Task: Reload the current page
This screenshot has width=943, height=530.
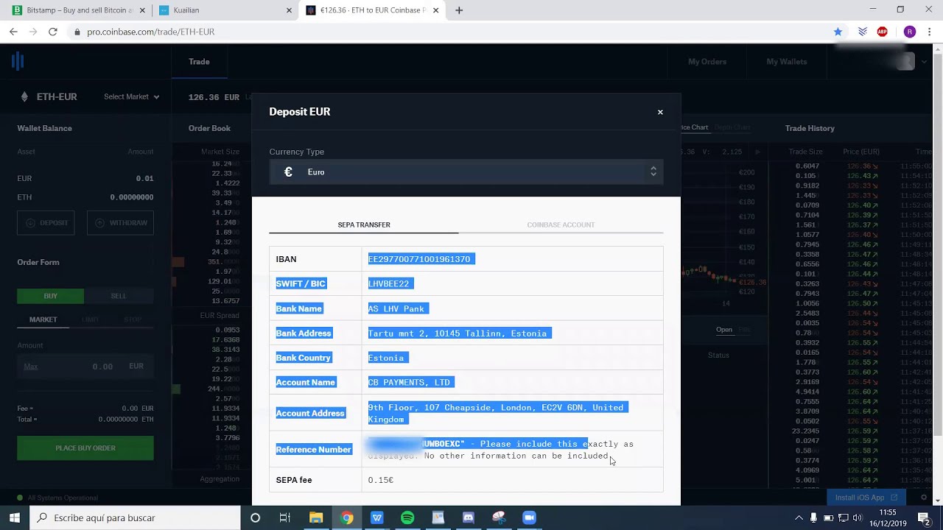Action: coord(53,32)
